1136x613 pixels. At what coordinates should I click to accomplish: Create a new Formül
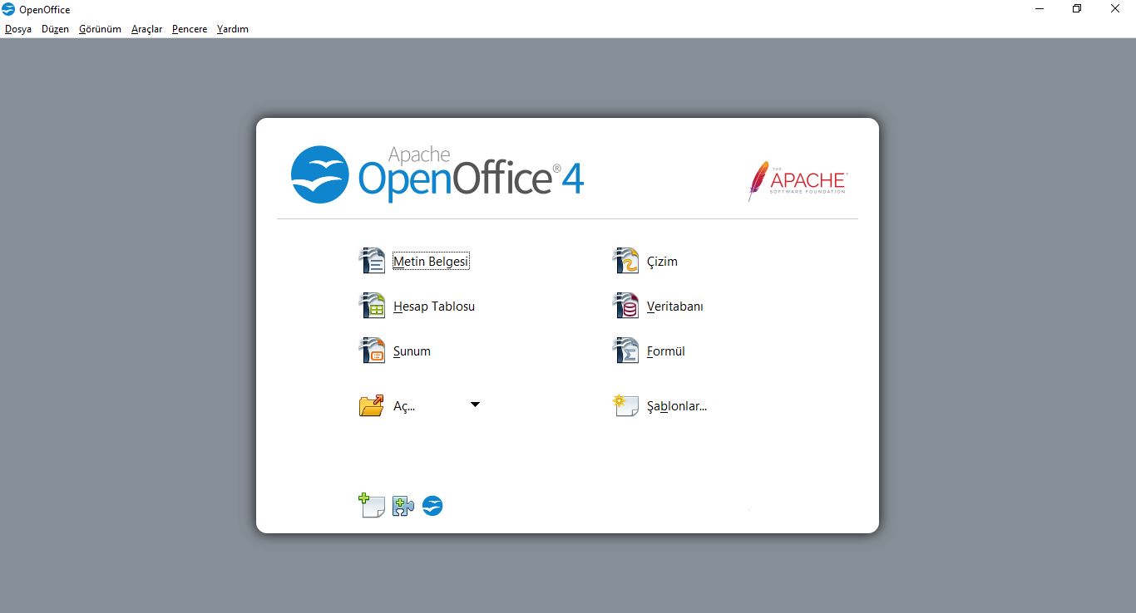pos(666,351)
